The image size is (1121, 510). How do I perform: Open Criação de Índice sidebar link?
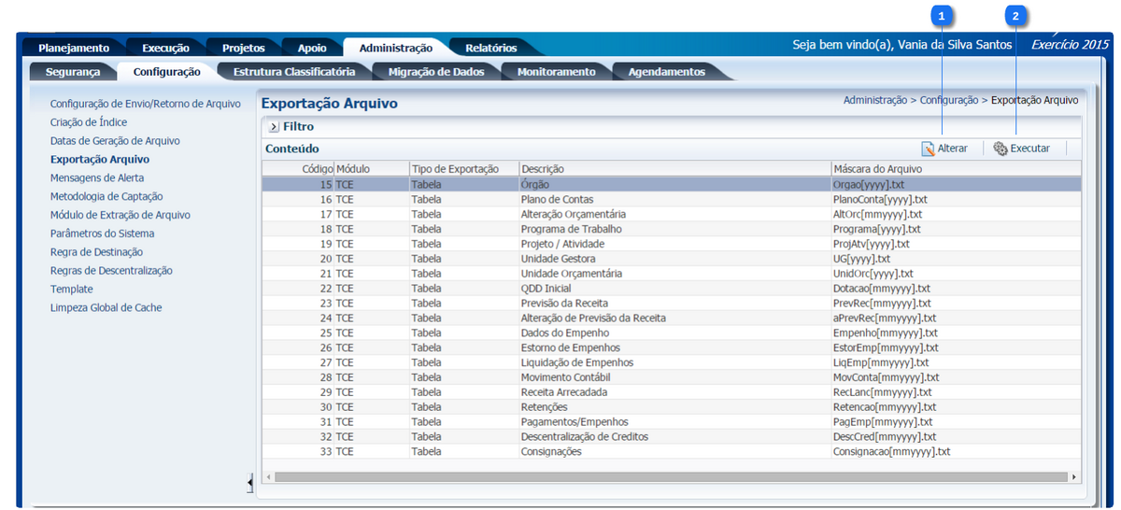coord(89,122)
